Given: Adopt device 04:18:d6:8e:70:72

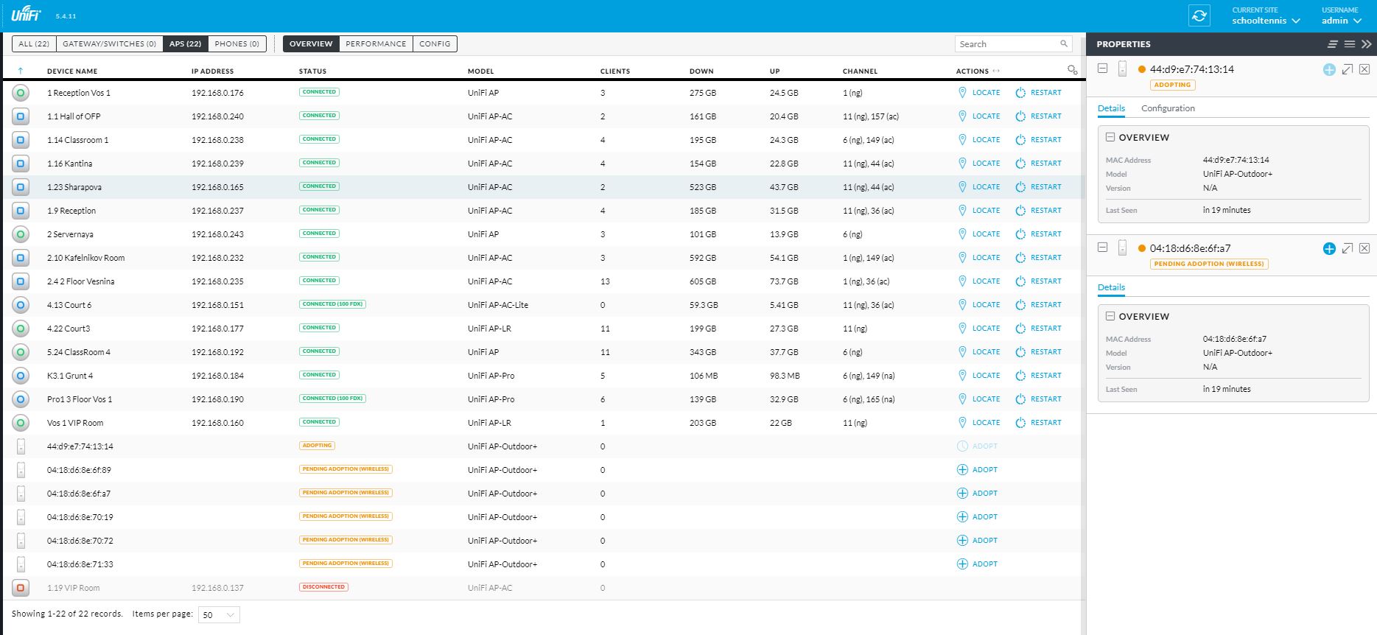Looking at the screenshot, I should point(977,541).
